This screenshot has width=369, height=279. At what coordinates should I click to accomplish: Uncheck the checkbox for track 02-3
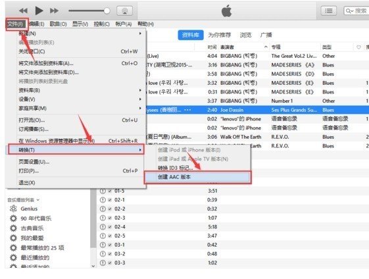110,218
